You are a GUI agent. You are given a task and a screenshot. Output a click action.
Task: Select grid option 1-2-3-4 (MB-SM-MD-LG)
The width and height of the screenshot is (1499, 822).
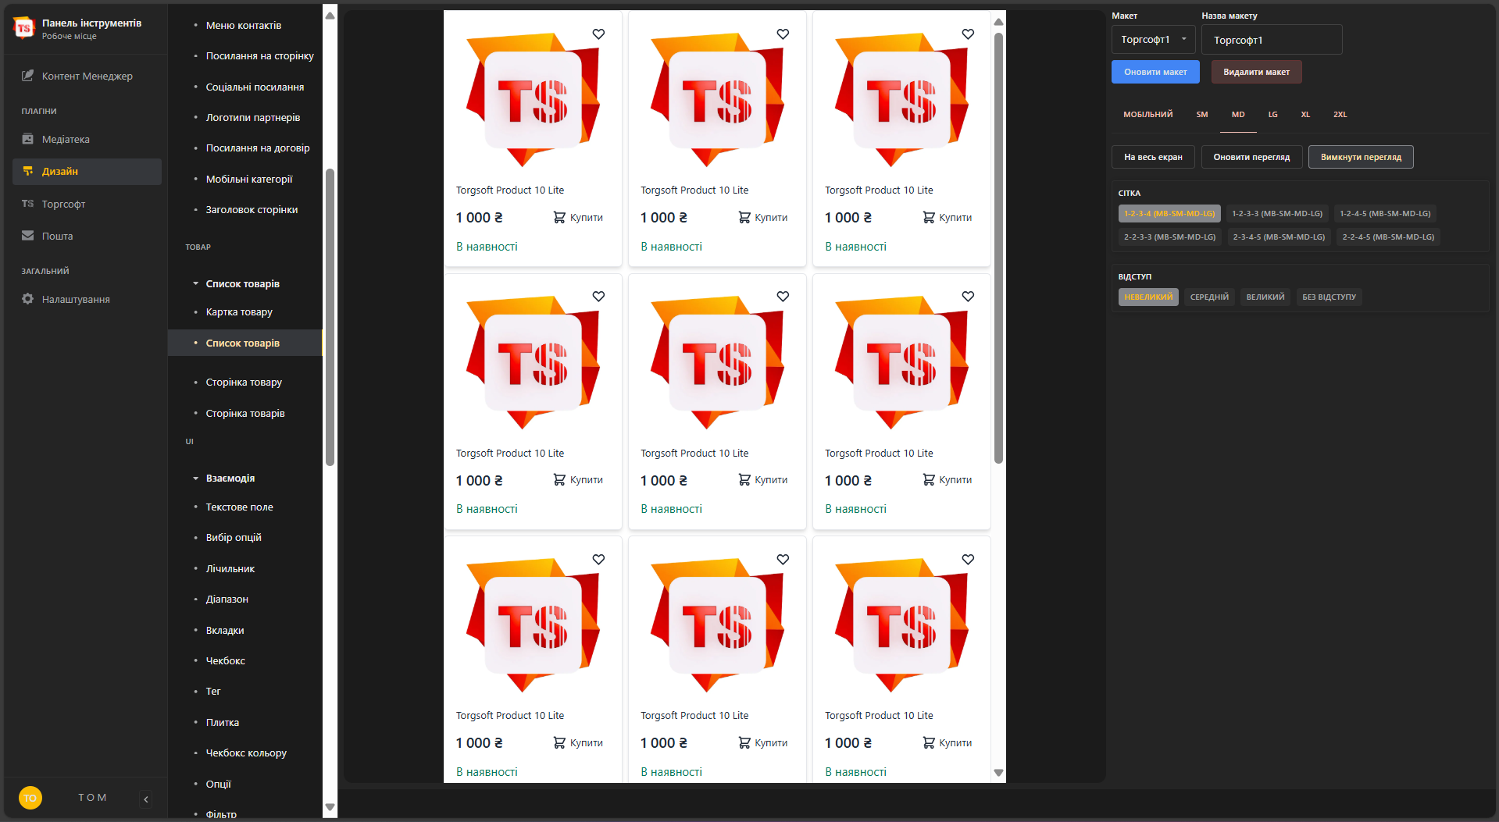pyautogui.click(x=1169, y=213)
